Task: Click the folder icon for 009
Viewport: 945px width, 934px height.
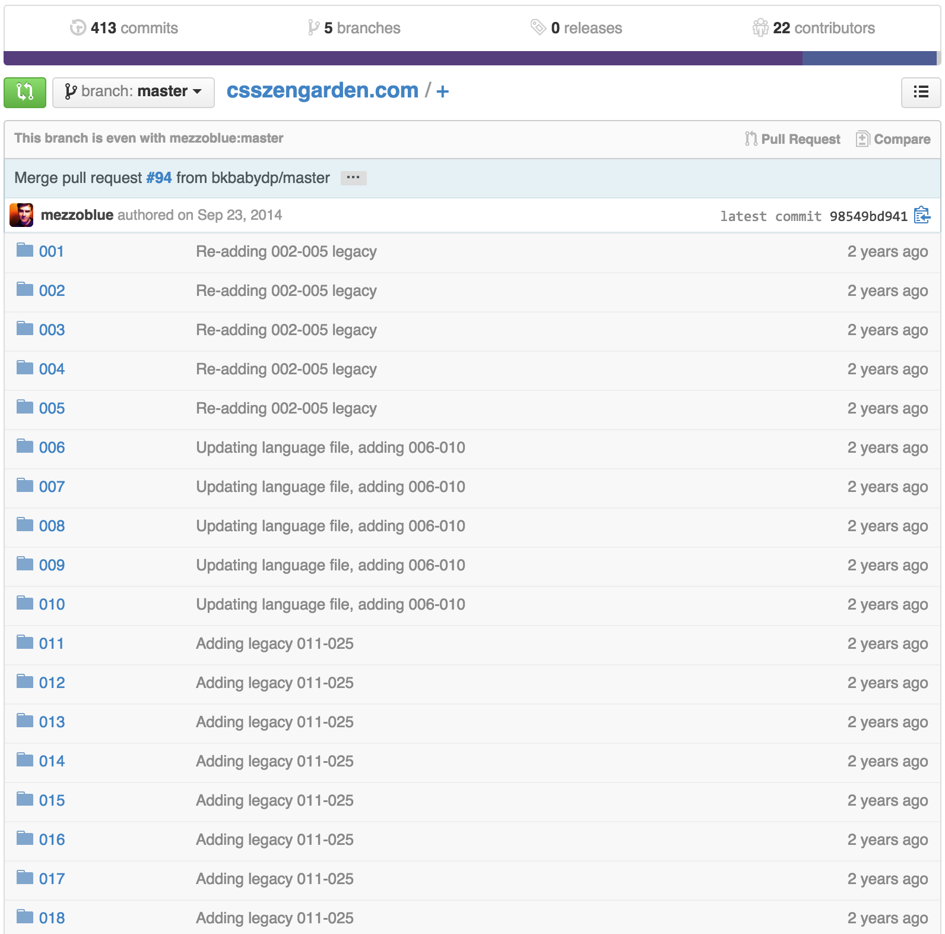Action: pos(25,564)
